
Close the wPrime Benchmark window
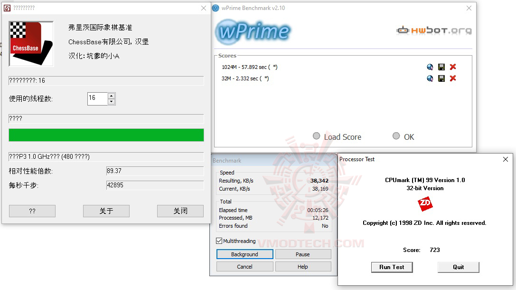pos(469,8)
